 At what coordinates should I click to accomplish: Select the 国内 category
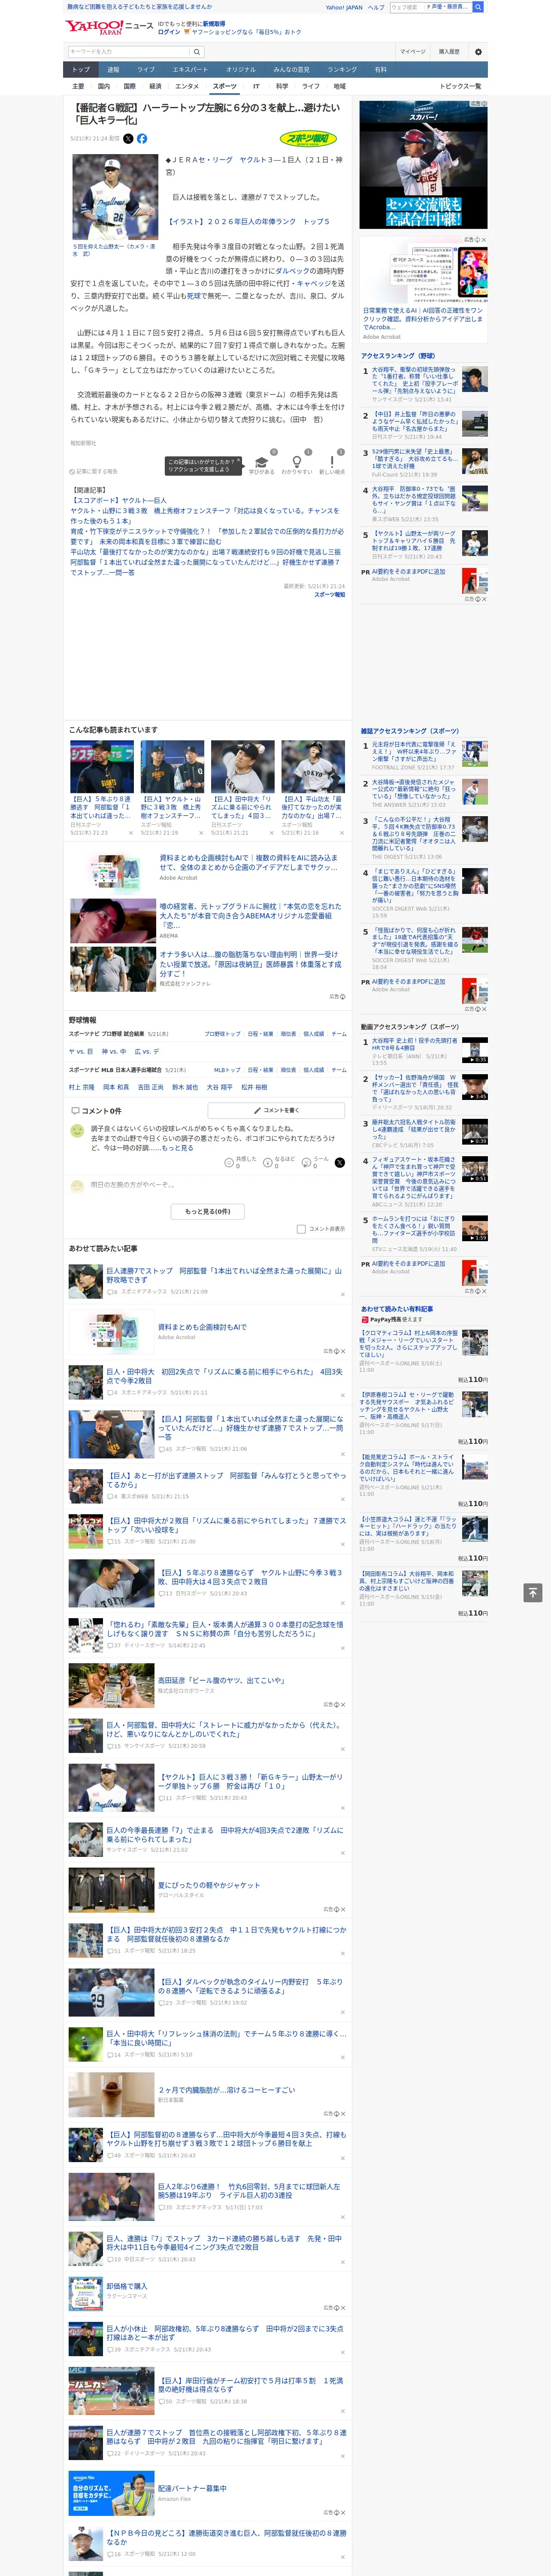click(x=104, y=86)
